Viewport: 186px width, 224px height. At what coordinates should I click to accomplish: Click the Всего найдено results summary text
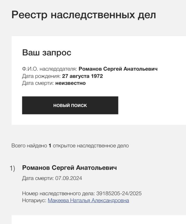[29, 146]
